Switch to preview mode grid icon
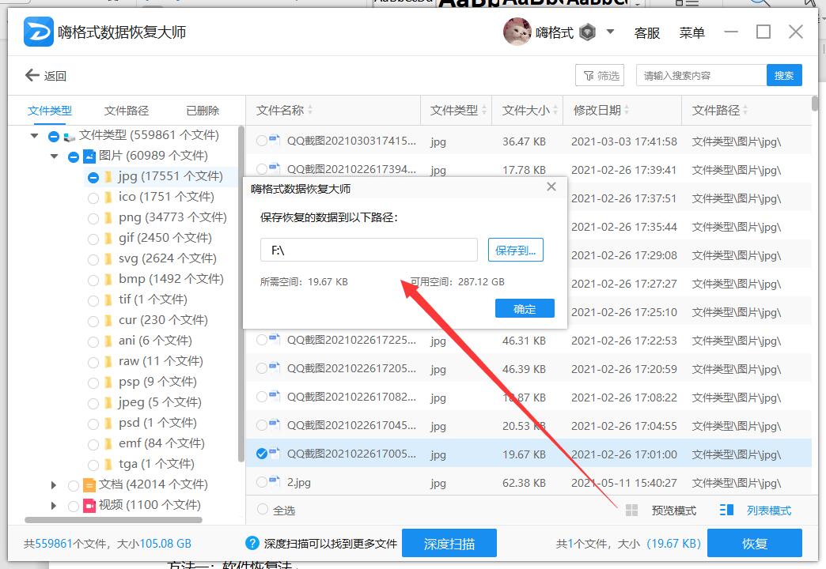The image size is (826, 569). [631, 510]
